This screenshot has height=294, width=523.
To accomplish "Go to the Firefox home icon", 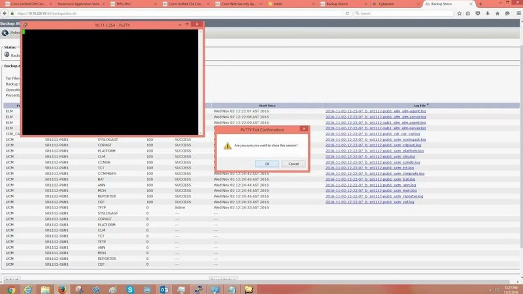I will (x=498, y=13).
